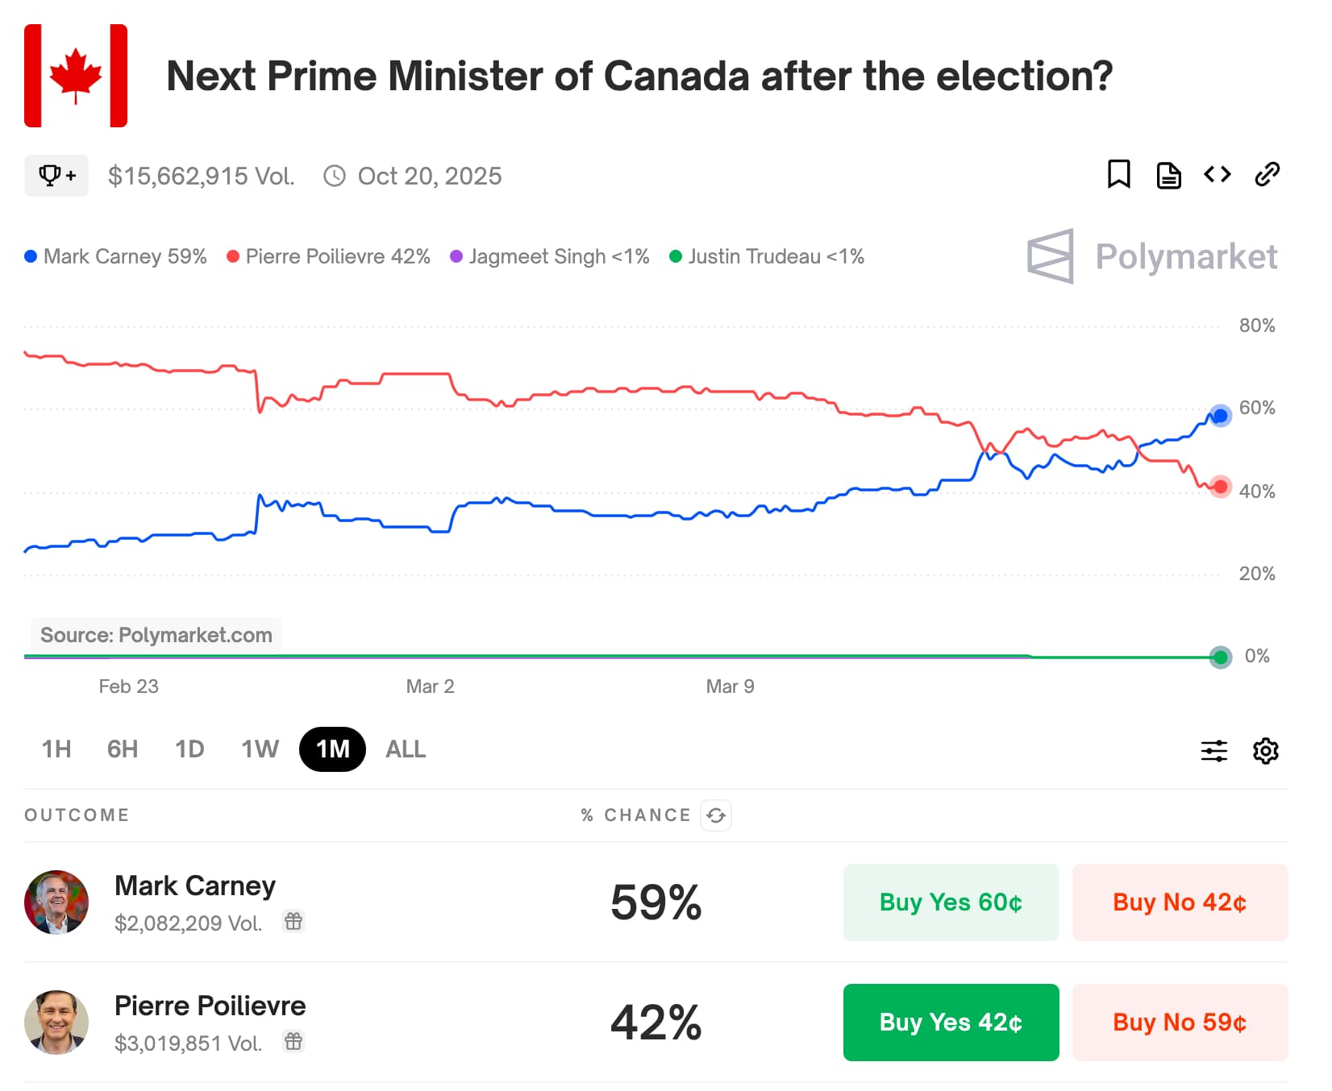Image resolution: width=1332 pixels, height=1091 pixels.
Task: Open the market rules document icon
Action: (x=1168, y=175)
